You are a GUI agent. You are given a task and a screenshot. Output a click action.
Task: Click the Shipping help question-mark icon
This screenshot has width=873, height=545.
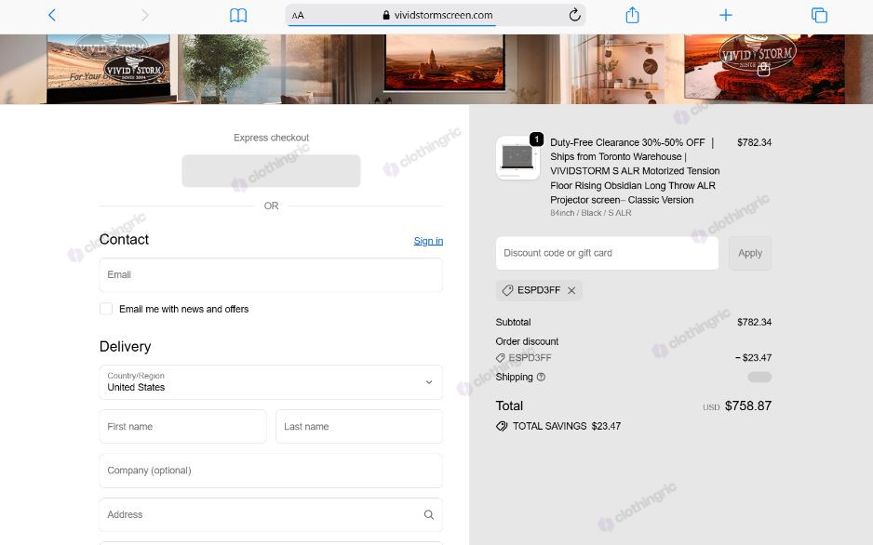pyautogui.click(x=541, y=377)
